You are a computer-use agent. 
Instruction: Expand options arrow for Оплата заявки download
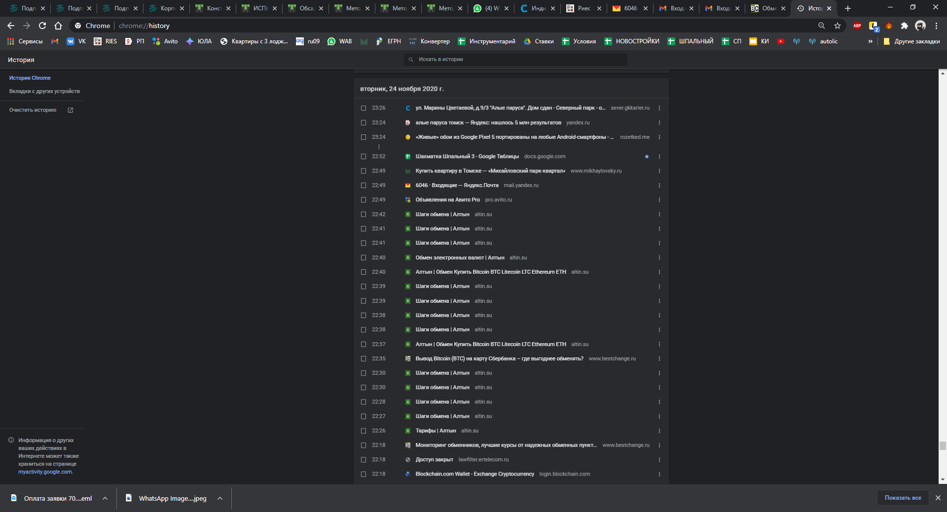click(x=105, y=498)
